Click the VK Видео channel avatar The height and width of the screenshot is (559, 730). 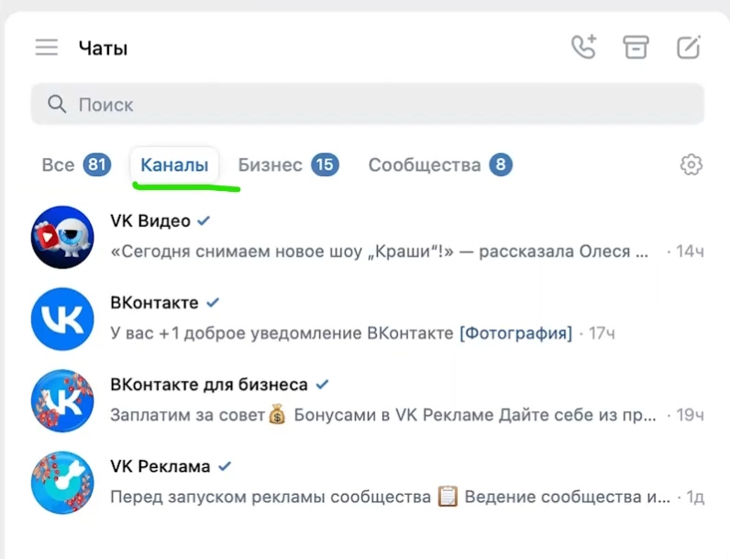[x=62, y=237]
